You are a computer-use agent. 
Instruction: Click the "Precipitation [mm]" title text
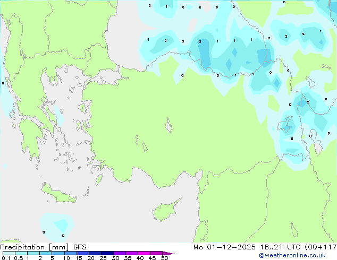[x=35, y=247]
